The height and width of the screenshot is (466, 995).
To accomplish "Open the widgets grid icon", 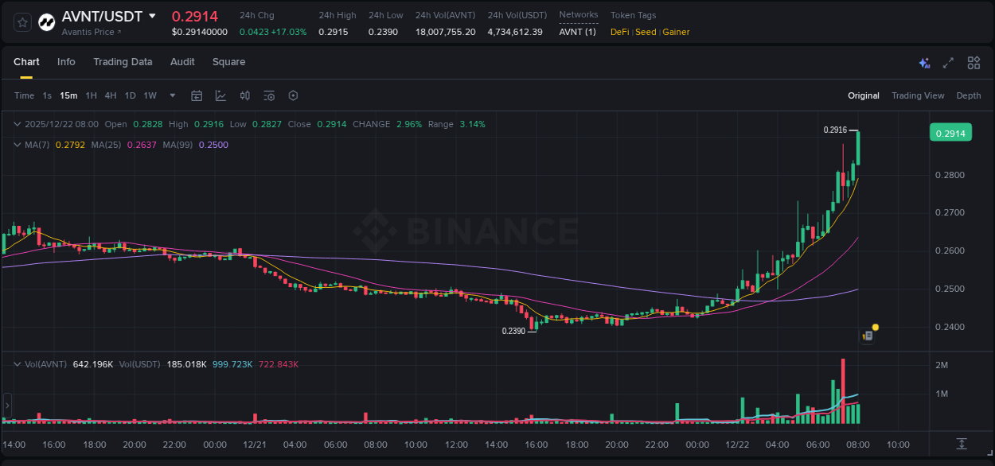I will point(974,62).
